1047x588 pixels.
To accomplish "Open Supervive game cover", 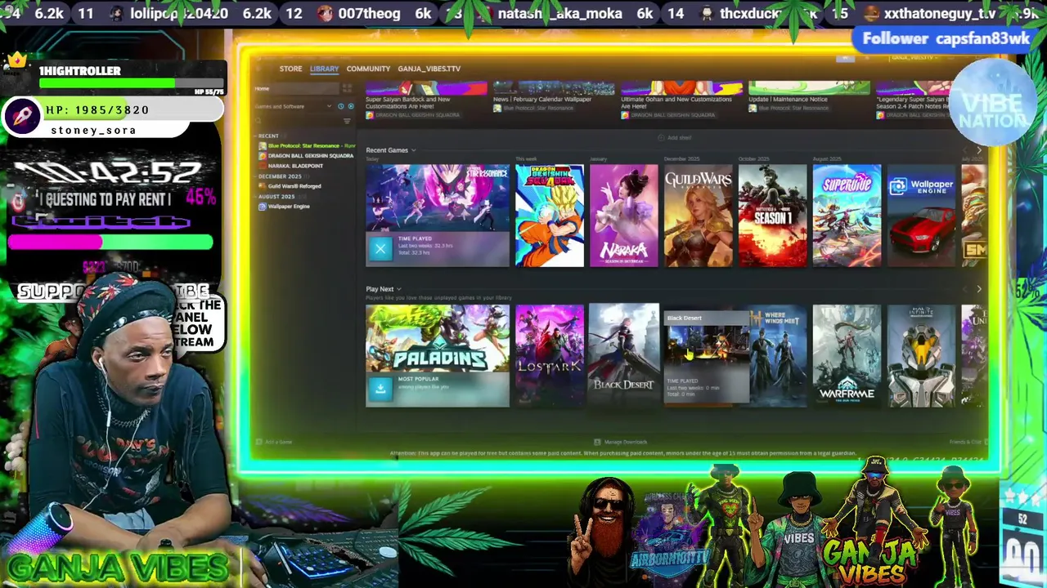I will [847, 216].
